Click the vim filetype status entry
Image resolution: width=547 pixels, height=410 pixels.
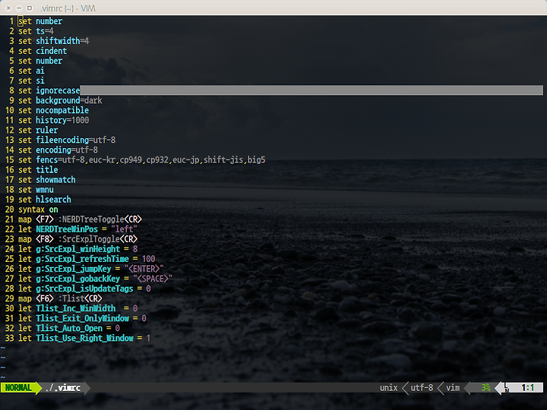[x=453, y=388]
